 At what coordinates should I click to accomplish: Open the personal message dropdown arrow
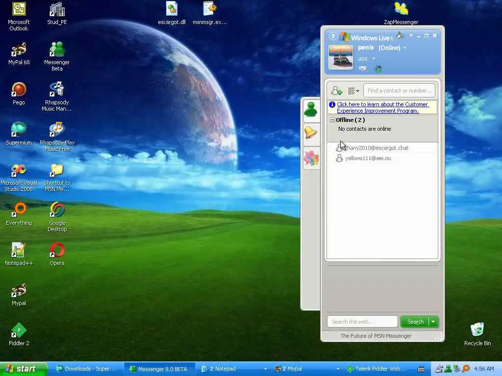click(373, 59)
